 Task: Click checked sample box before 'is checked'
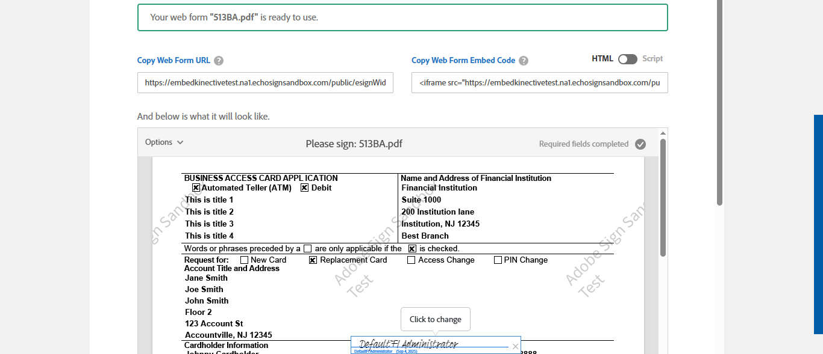click(412, 248)
